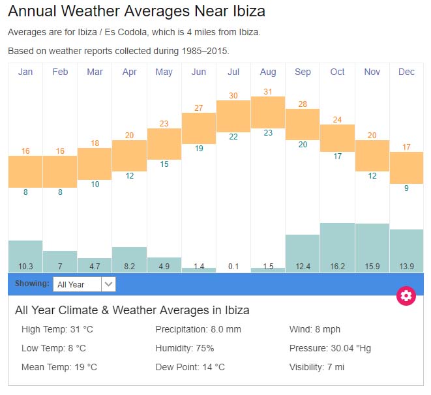The height and width of the screenshot is (395, 431).
Task: Click the Jul month label
Action: 233,72
